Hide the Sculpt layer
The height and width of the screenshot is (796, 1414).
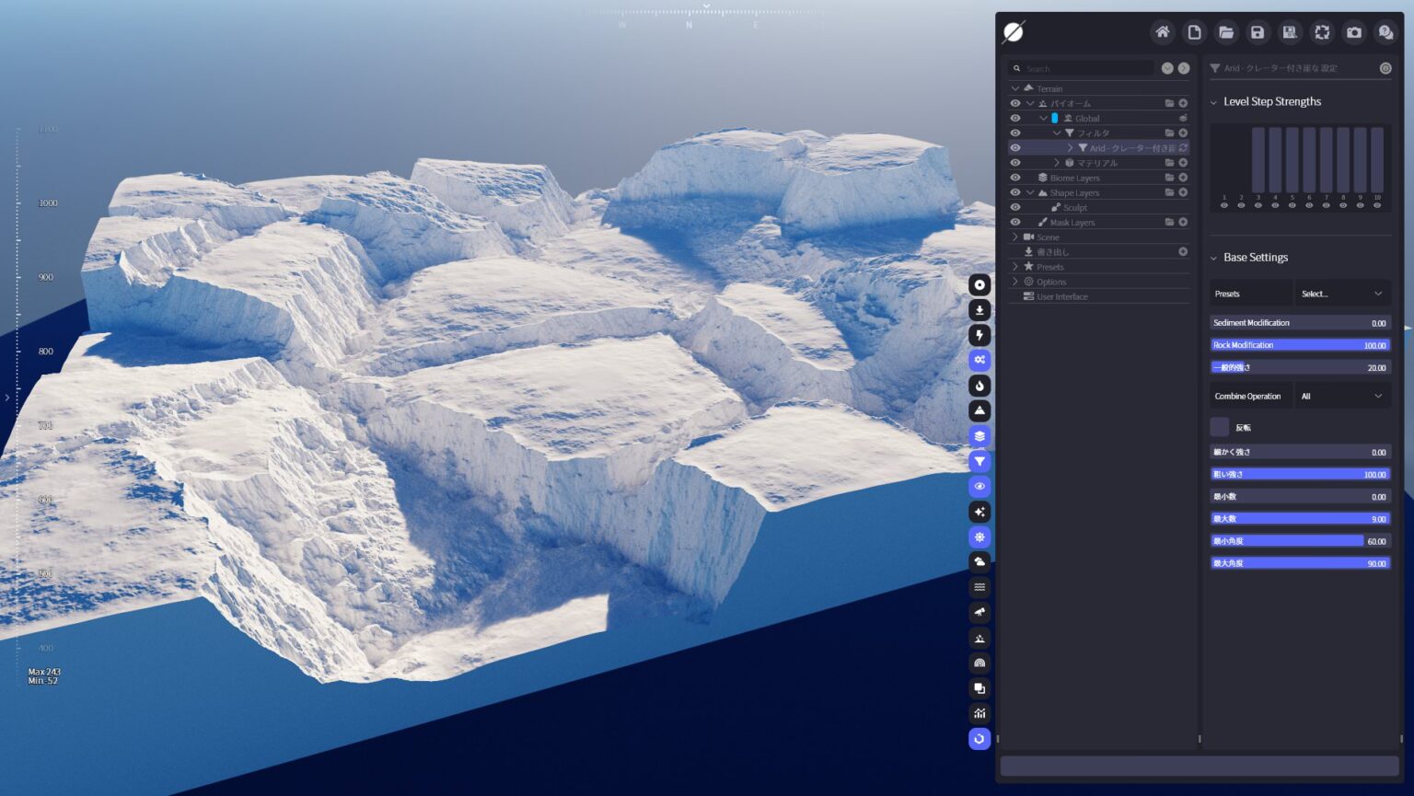[1014, 207]
